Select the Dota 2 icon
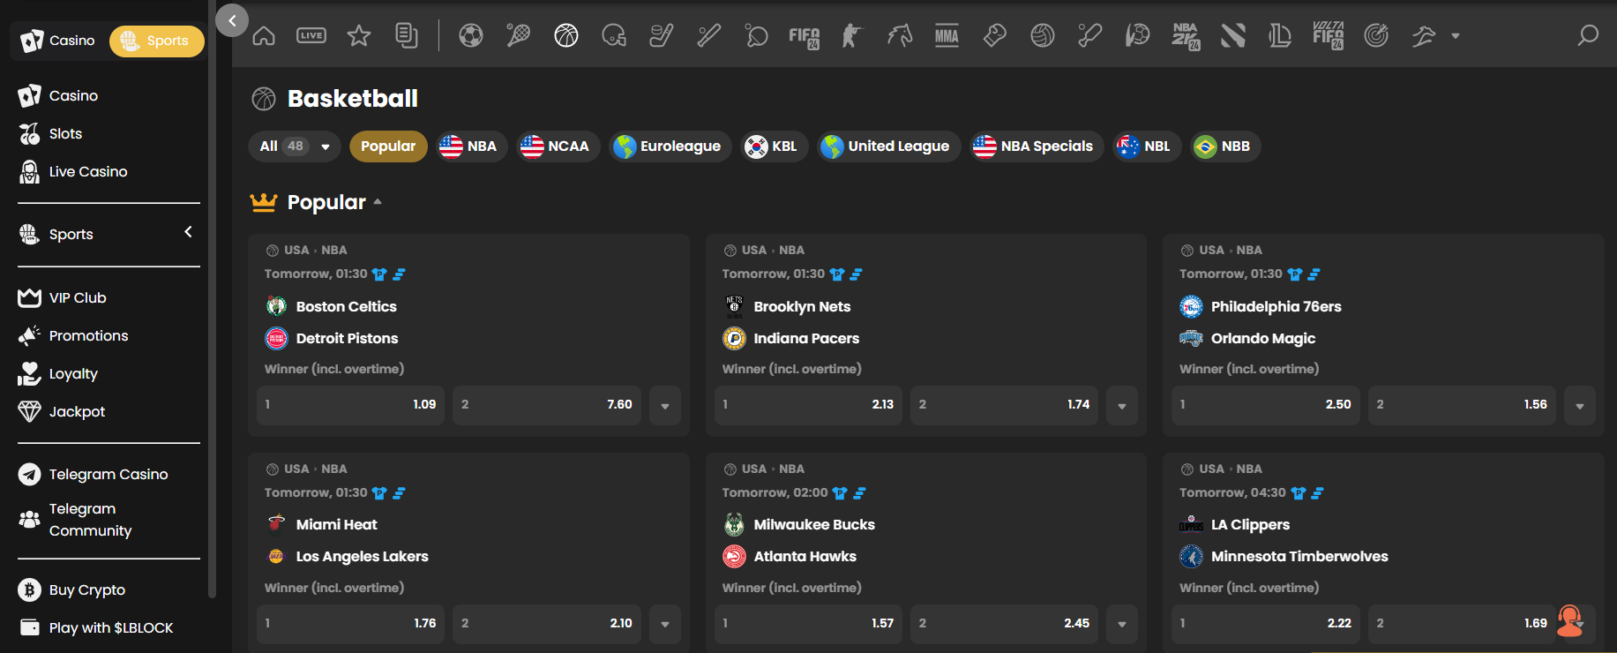 (x=1233, y=35)
